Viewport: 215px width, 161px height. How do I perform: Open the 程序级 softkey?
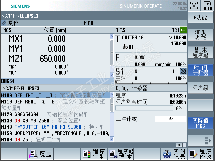(x=200, y=88)
